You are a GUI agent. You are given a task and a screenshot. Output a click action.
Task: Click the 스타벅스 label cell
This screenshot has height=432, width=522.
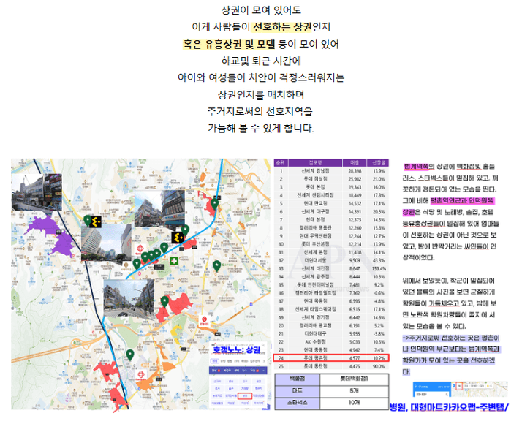coord(298,403)
